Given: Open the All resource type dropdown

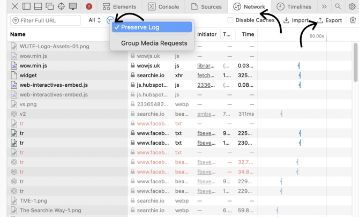Looking at the screenshot, I should pos(95,20).
